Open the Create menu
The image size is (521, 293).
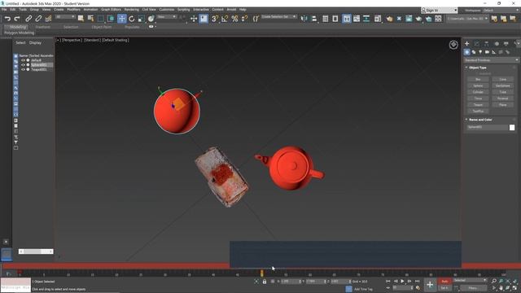(59, 10)
